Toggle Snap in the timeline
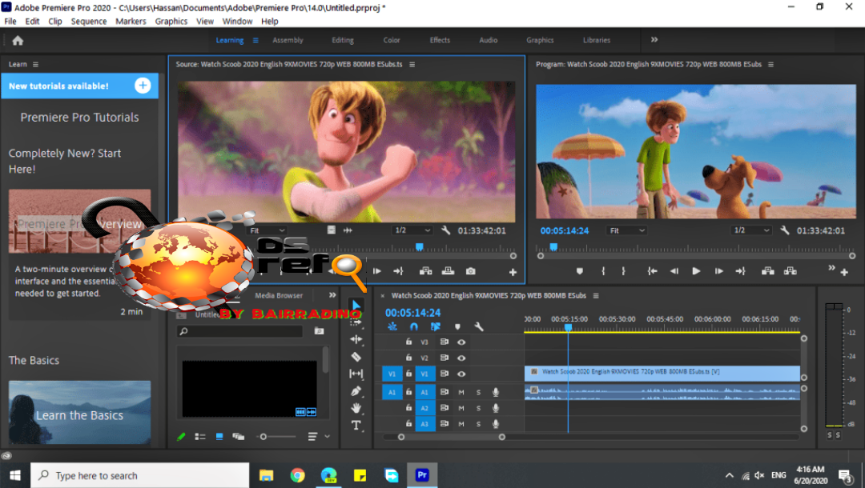The image size is (865, 488). (x=414, y=326)
